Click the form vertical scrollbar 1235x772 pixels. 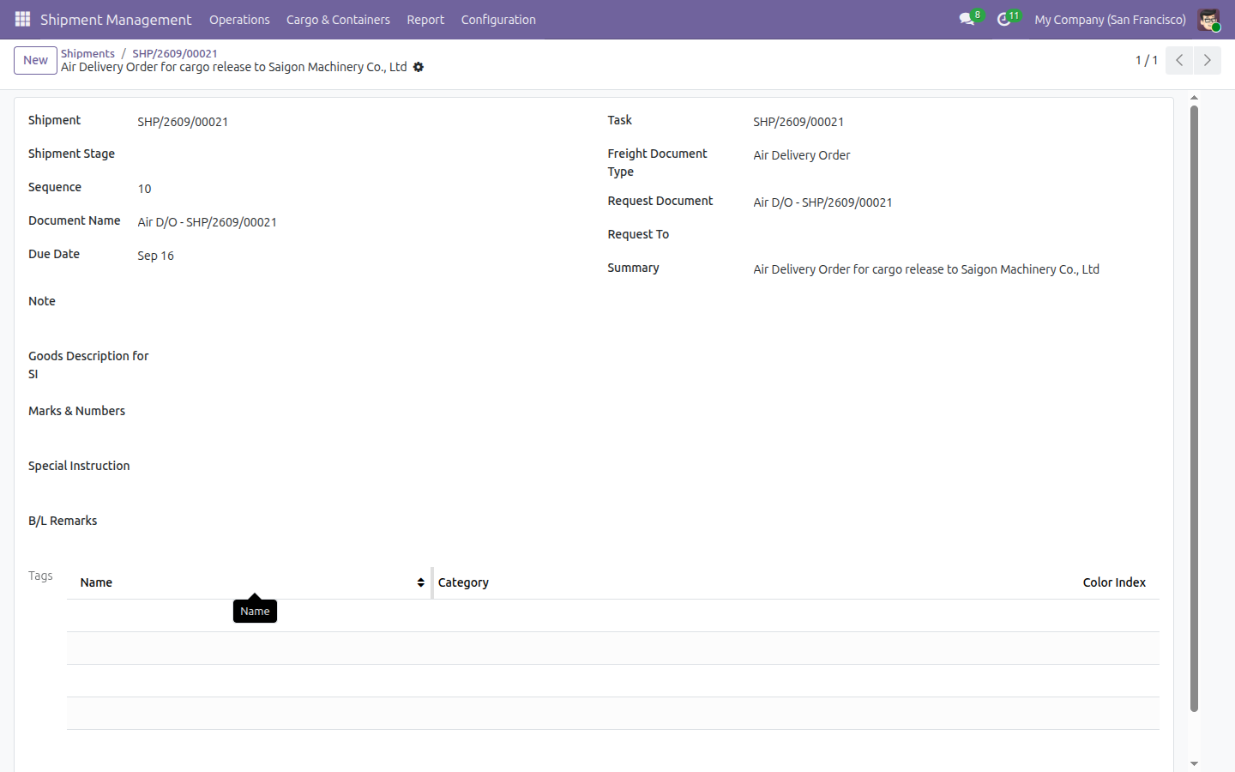pyautogui.click(x=1194, y=407)
